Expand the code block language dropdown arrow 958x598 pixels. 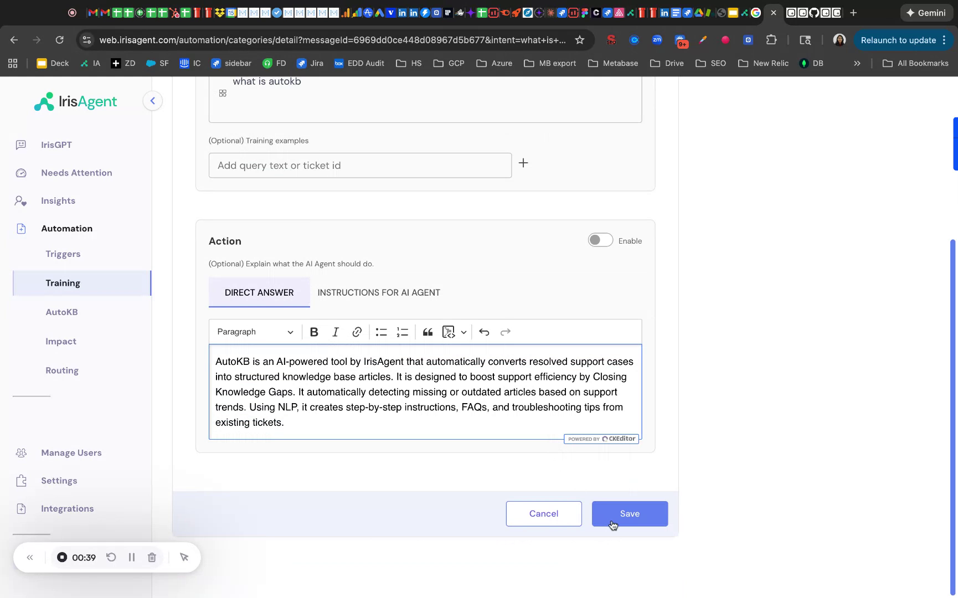(464, 332)
